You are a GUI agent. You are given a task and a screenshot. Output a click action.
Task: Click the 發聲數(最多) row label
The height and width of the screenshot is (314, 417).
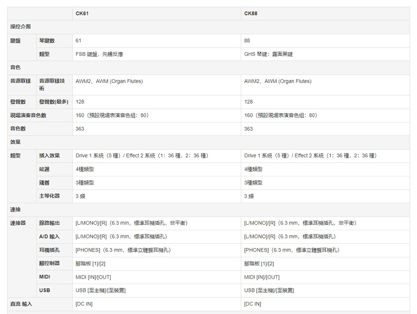[x=54, y=102]
